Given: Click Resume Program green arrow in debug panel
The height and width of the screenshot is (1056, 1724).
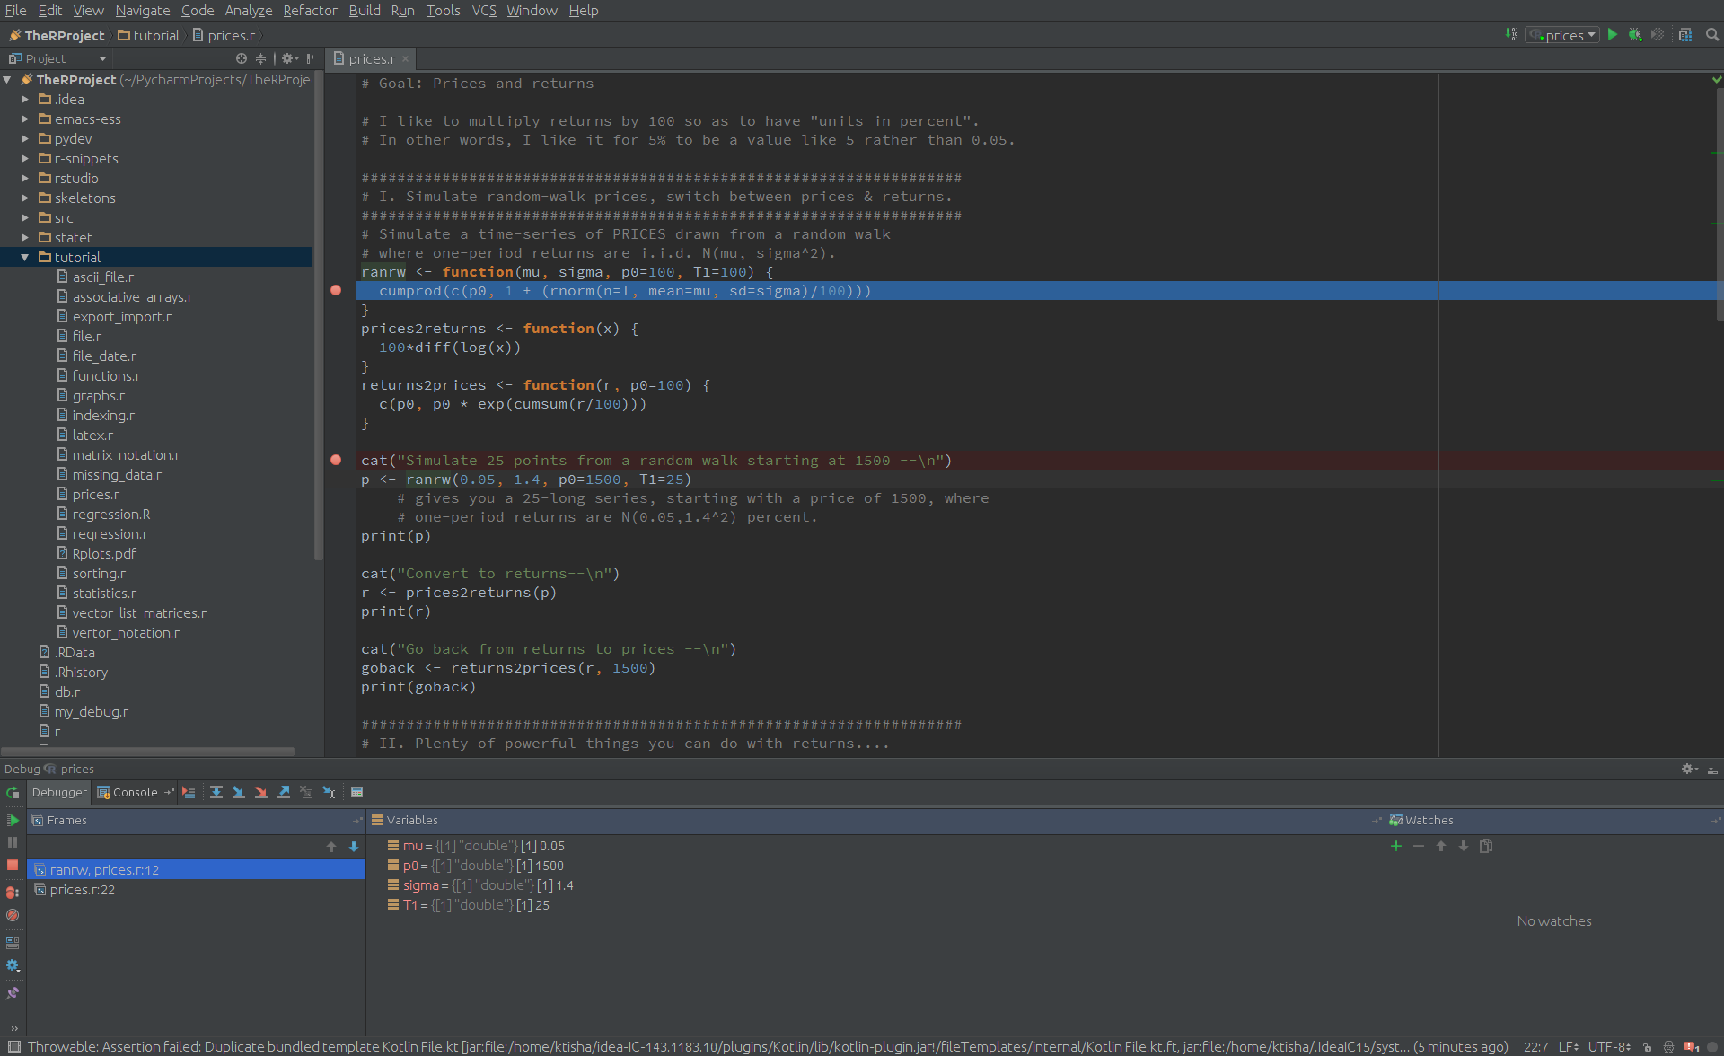Looking at the screenshot, I should [x=13, y=820].
